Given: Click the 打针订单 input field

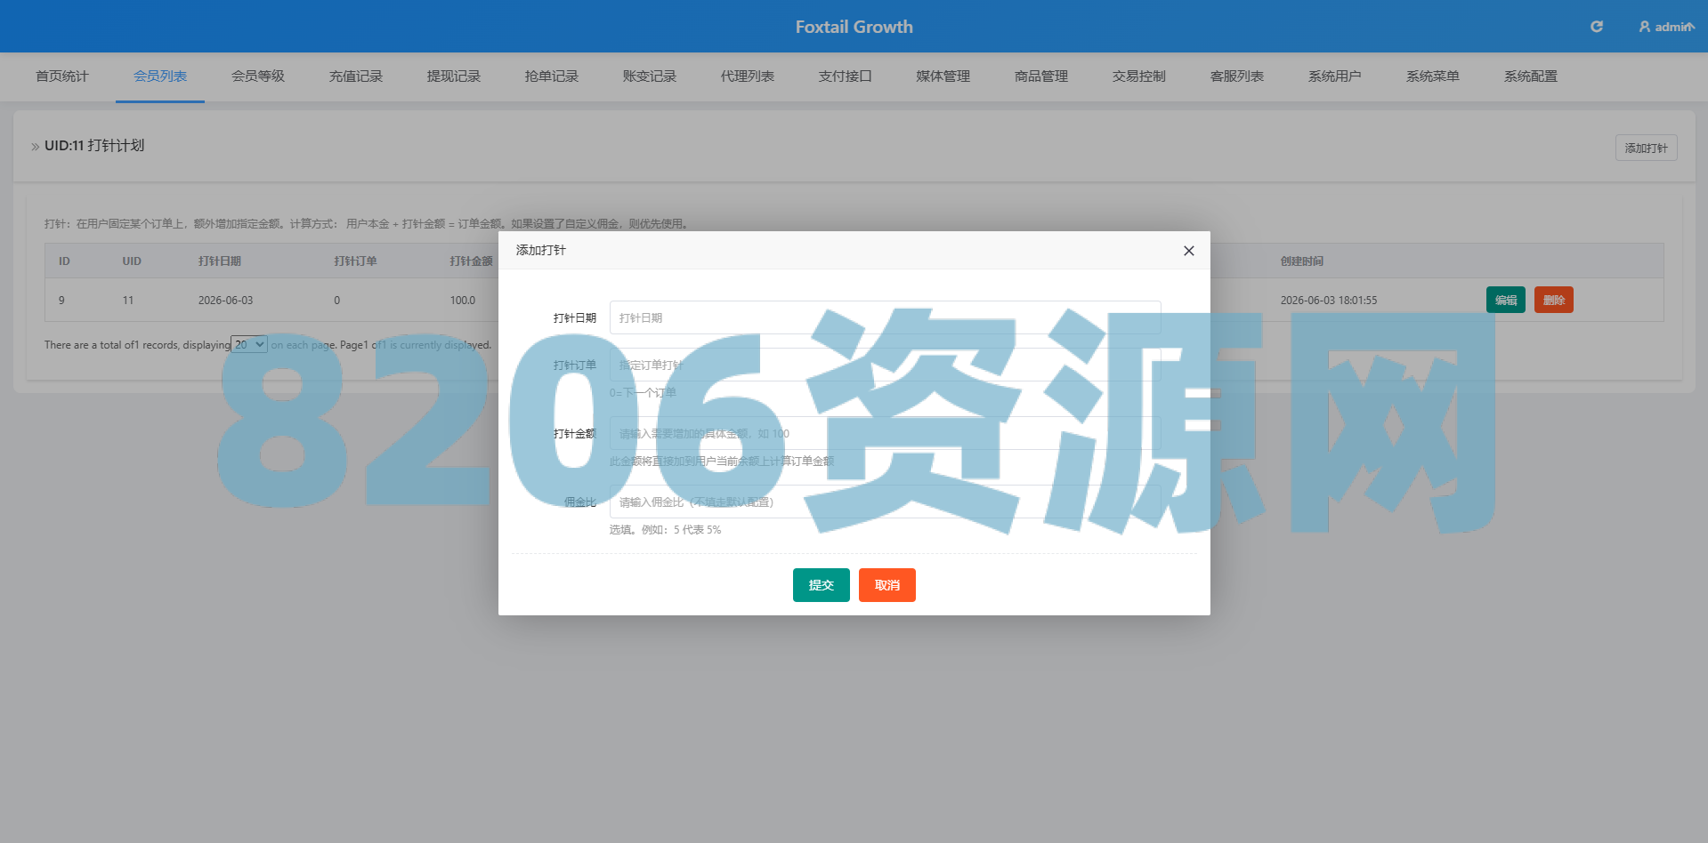Looking at the screenshot, I should click(886, 365).
